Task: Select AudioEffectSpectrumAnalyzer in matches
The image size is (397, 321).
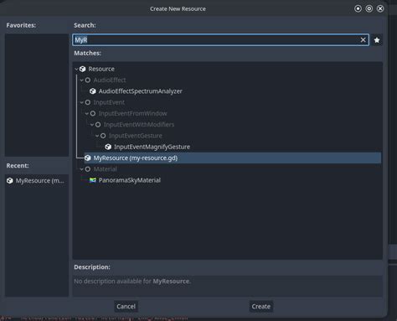Action: (141, 91)
